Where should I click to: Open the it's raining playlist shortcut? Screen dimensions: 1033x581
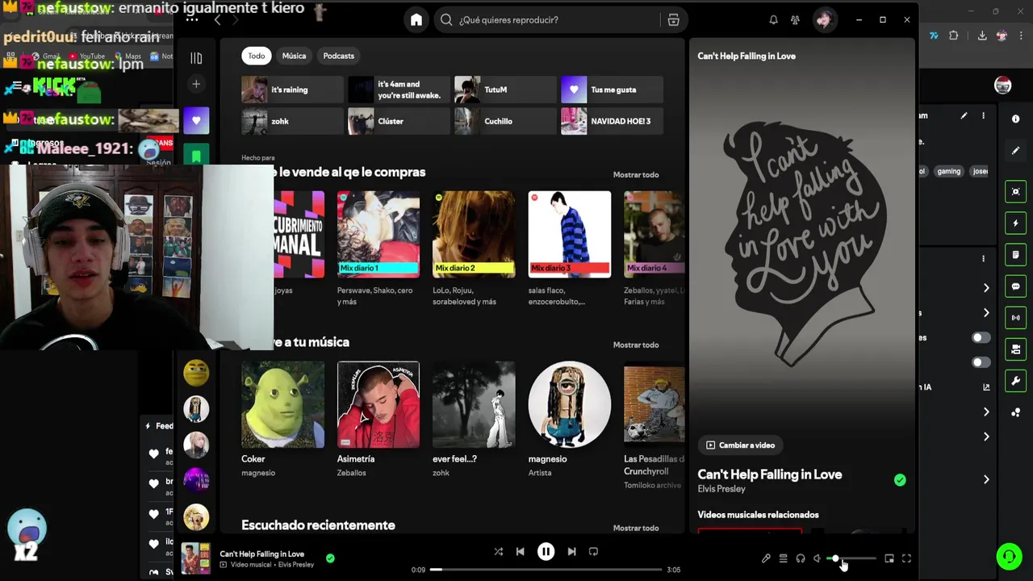tap(292, 90)
